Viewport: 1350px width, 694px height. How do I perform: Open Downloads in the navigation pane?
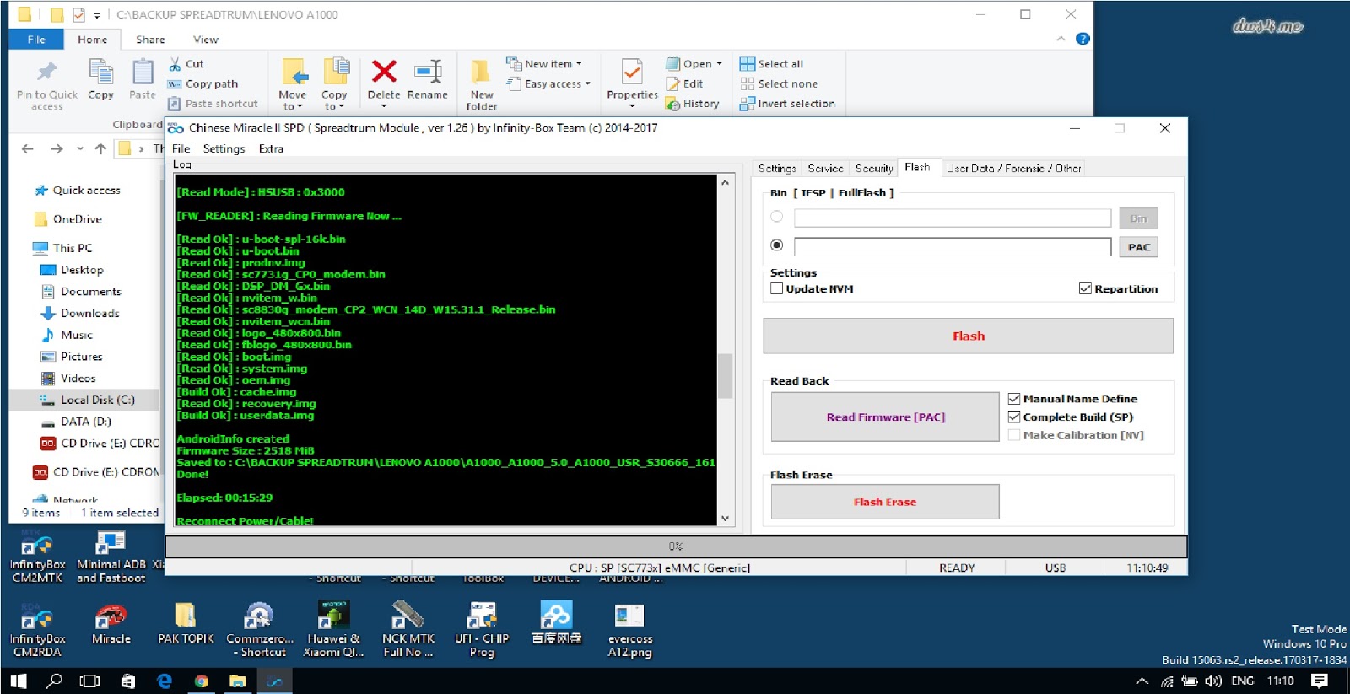(89, 314)
